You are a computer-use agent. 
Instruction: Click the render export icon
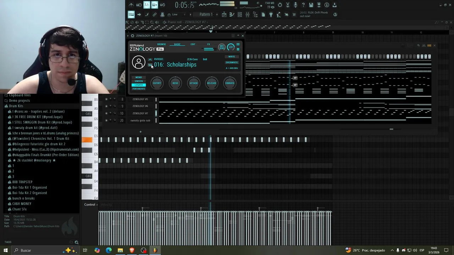319,5
